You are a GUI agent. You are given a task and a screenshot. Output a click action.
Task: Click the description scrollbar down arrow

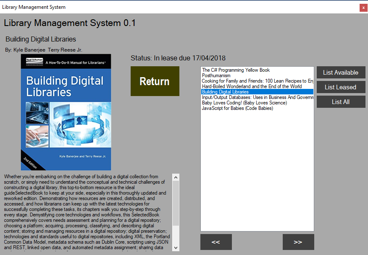(x=176, y=247)
